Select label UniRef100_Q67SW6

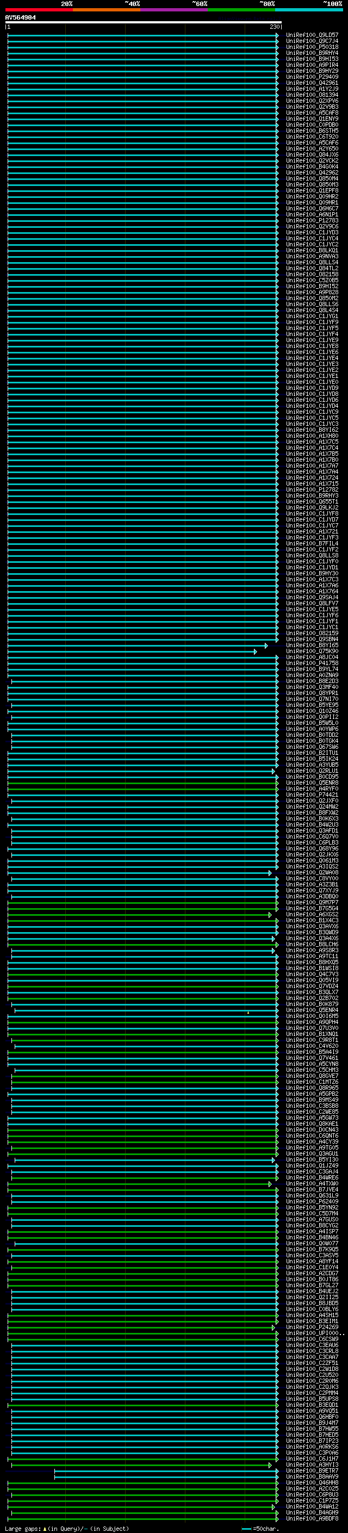[312, 747]
